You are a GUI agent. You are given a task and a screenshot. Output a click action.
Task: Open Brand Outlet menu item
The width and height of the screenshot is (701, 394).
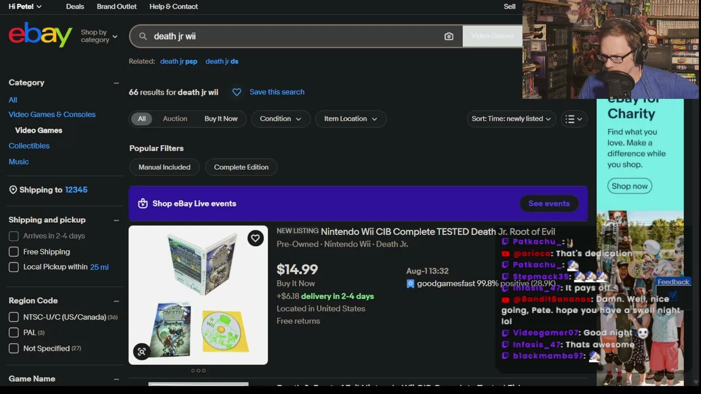[117, 7]
